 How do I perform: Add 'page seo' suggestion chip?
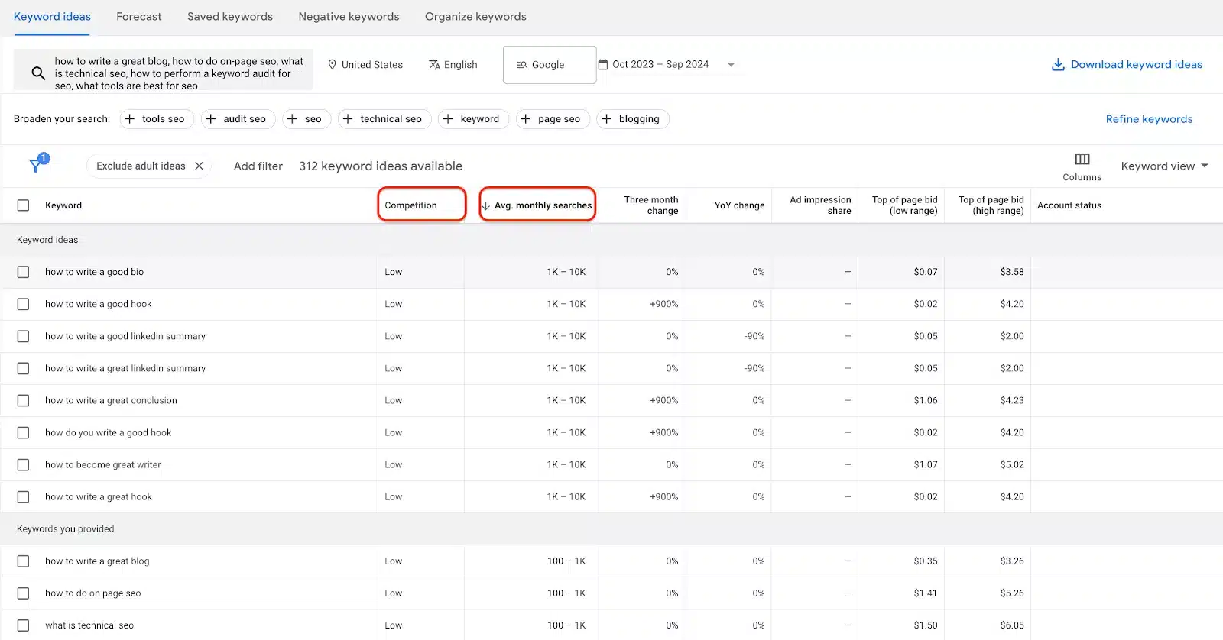tap(553, 119)
